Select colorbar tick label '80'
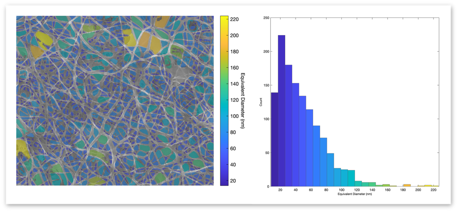Screen dimensions: 458x211 coord(233,133)
